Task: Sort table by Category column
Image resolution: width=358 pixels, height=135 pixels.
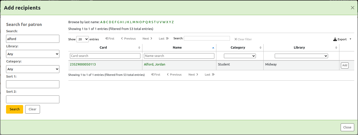Action: (238, 48)
